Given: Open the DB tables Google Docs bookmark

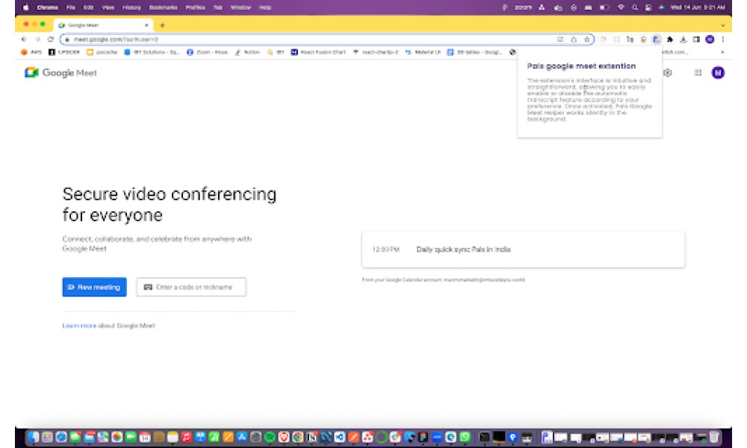Looking at the screenshot, I should click(474, 52).
